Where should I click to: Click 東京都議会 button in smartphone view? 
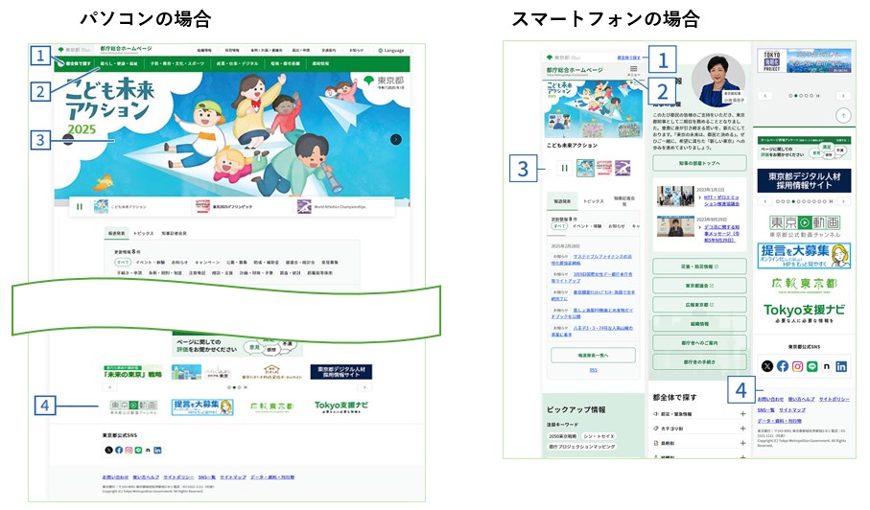(x=699, y=286)
